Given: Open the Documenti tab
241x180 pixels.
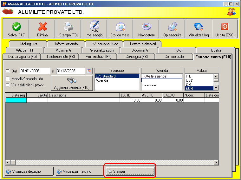Looking at the screenshot, I should [140, 50].
